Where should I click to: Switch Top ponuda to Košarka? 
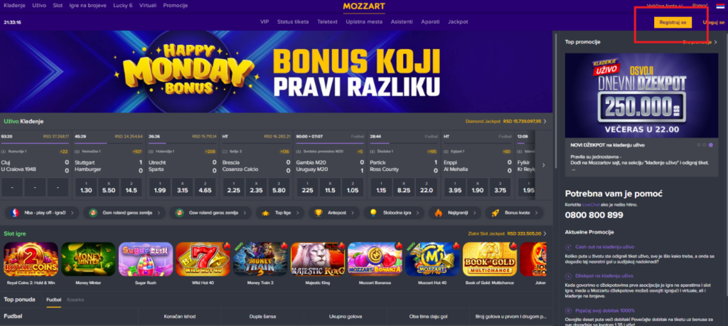(x=75, y=300)
